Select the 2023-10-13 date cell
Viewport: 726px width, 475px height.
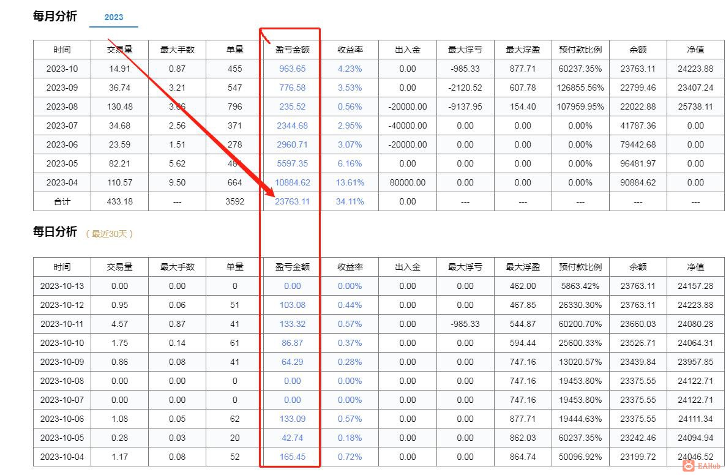point(62,286)
